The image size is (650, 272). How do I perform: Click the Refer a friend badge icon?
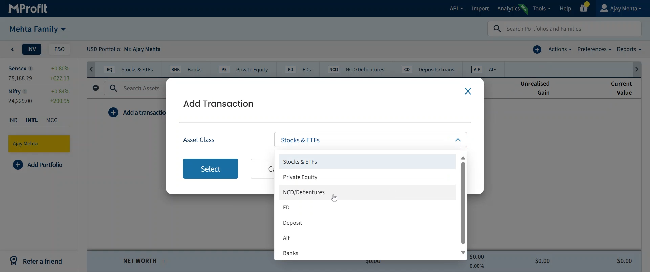(14, 261)
